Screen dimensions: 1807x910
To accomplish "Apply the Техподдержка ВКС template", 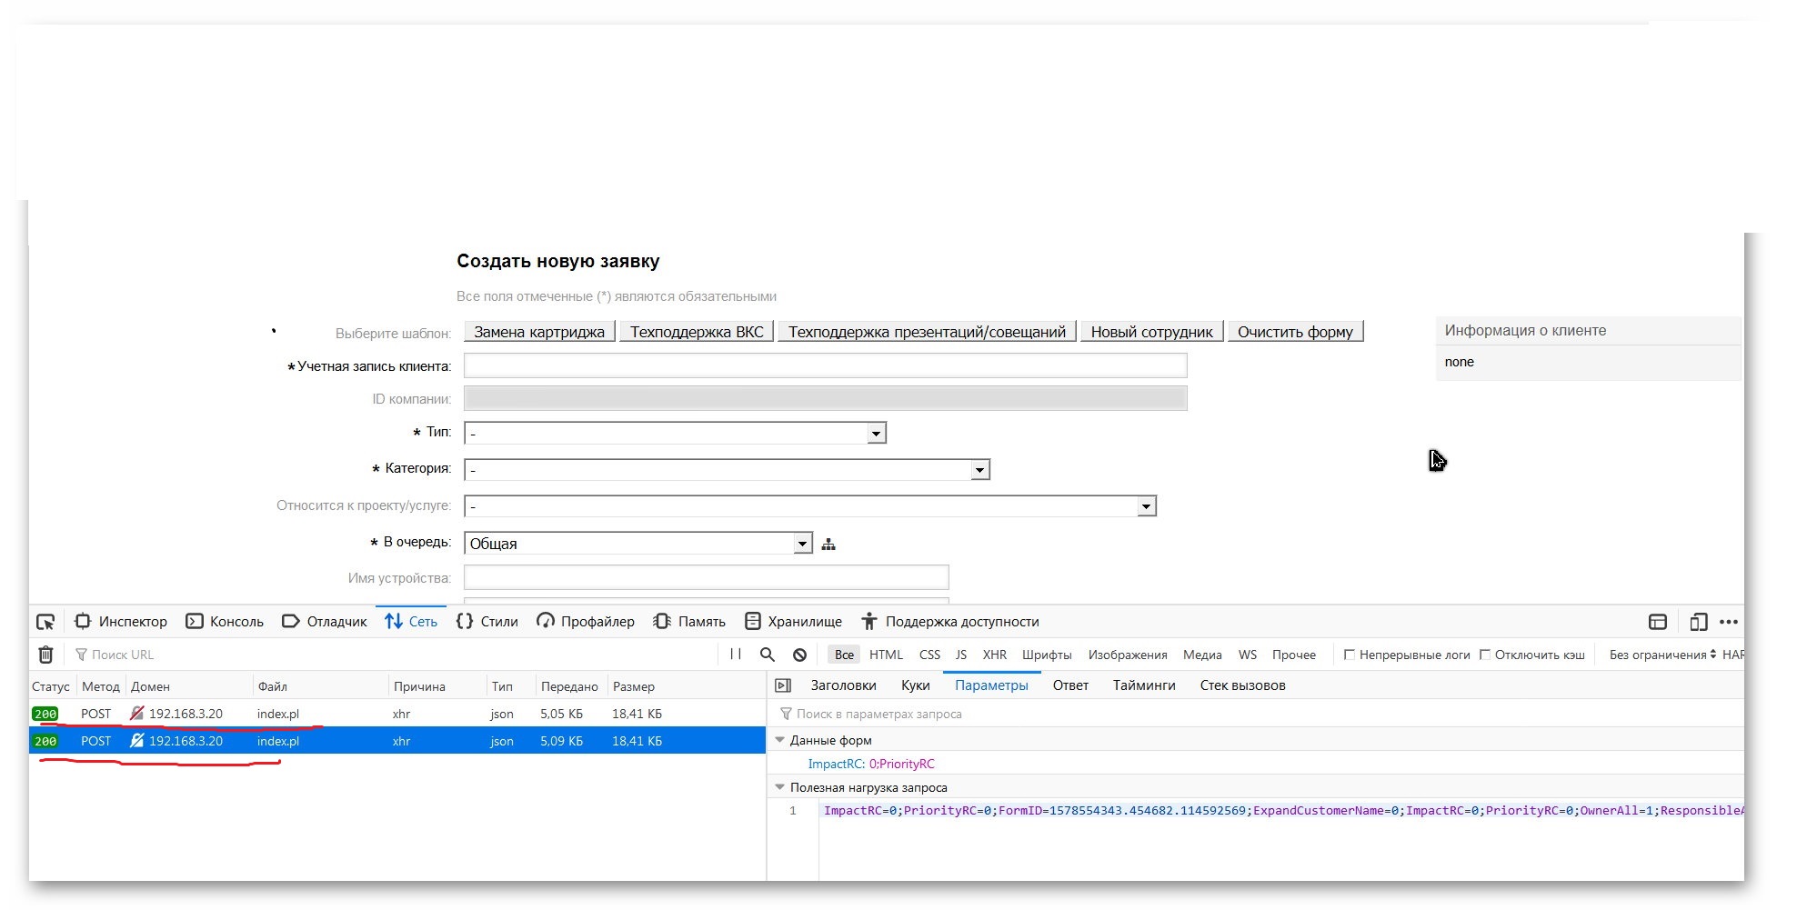I will tap(697, 332).
